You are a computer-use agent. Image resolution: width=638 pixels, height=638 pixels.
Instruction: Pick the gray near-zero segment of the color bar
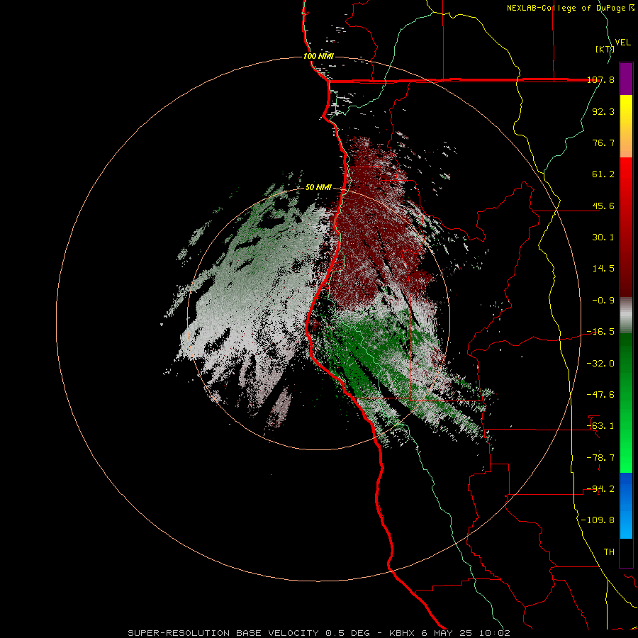point(626,315)
